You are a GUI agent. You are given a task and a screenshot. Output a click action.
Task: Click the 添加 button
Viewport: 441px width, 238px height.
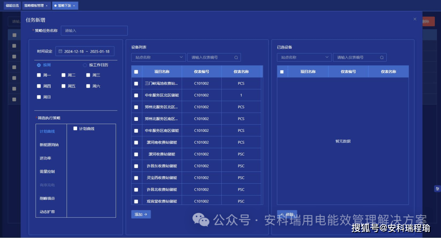click(x=141, y=214)
